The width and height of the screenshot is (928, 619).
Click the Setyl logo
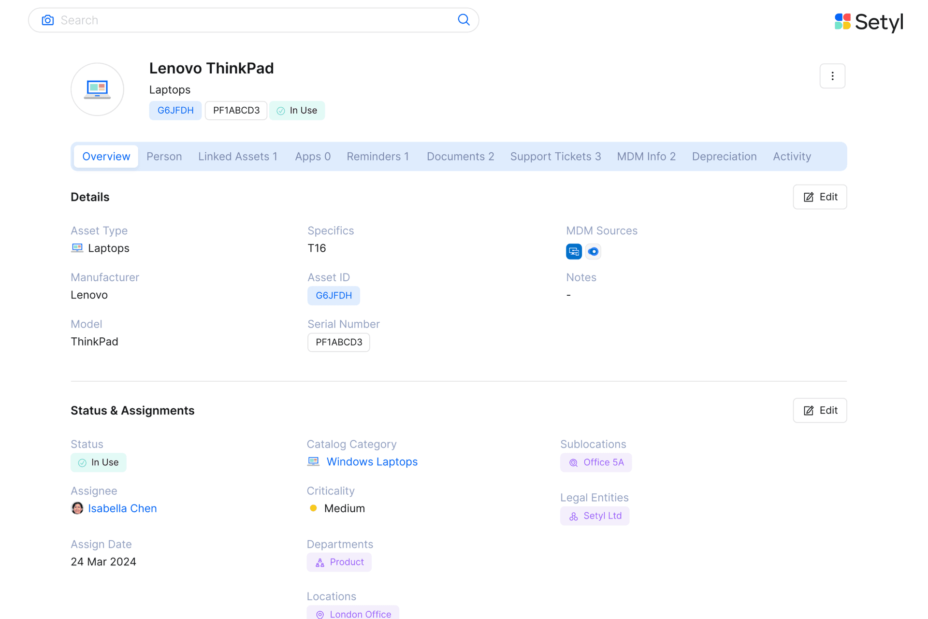point(869,22)
